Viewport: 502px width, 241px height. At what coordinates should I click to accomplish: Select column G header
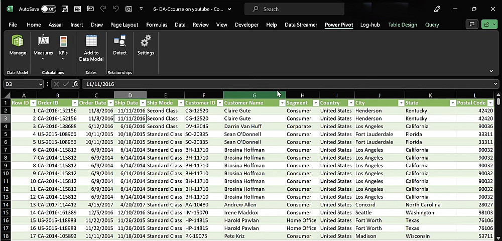coord(254,95)
